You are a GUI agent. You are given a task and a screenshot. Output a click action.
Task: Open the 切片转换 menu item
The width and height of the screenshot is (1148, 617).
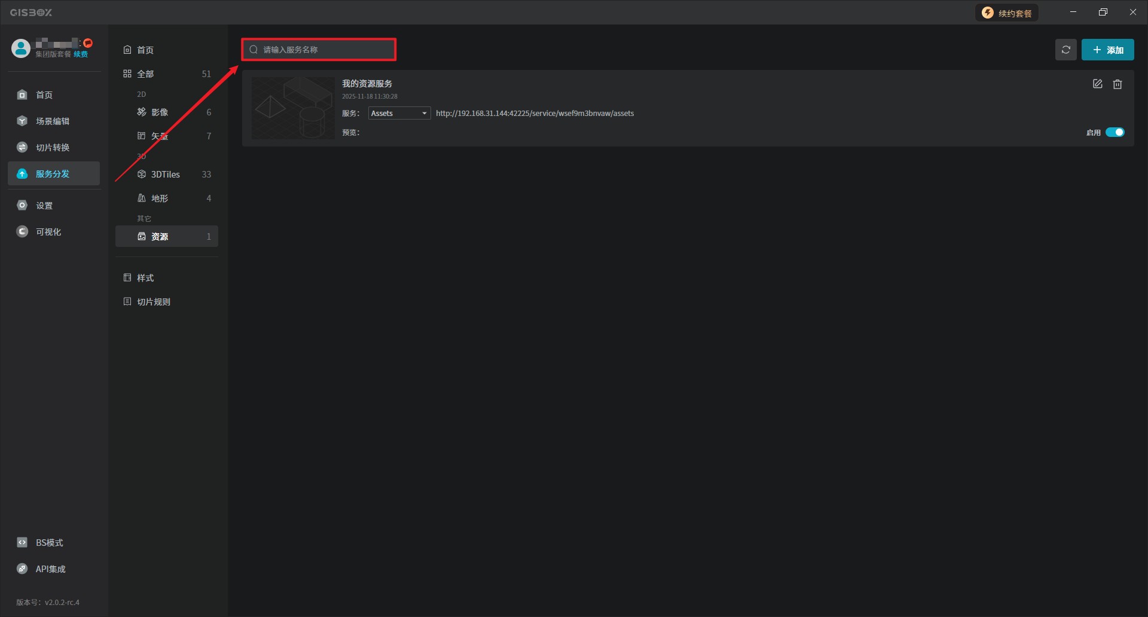[53, 147]
